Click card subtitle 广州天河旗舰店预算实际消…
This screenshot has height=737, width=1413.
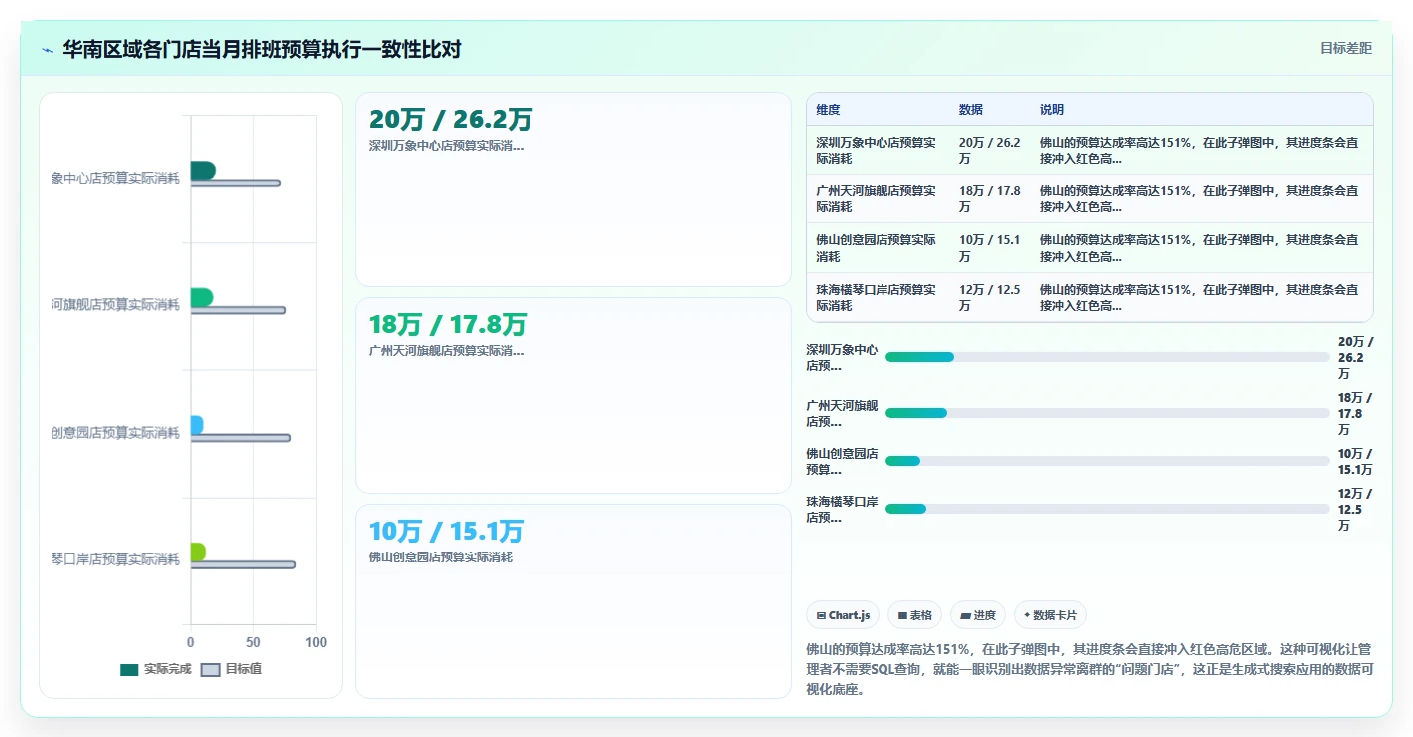coord(447,351)
